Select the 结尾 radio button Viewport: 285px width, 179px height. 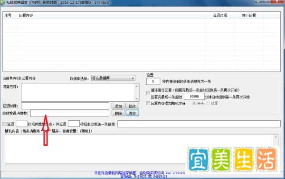(208, 103)
